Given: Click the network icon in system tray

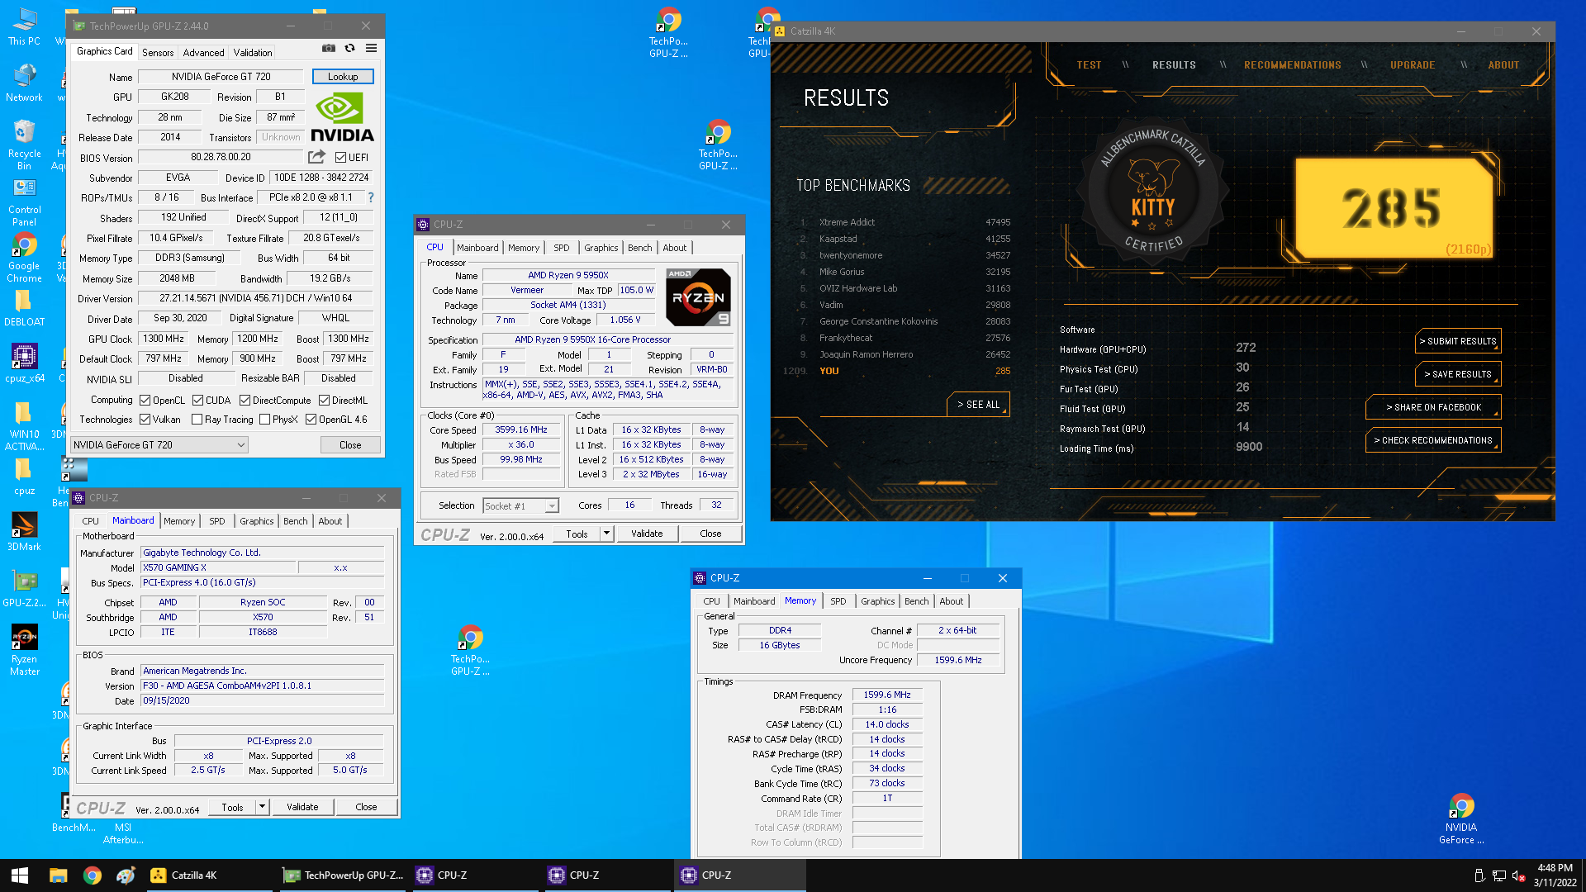Looking at the screenshot, I should 1498,876.
